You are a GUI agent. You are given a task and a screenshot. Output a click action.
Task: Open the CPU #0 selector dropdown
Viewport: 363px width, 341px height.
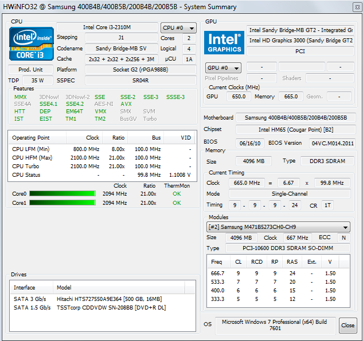(x=178, y=28)
